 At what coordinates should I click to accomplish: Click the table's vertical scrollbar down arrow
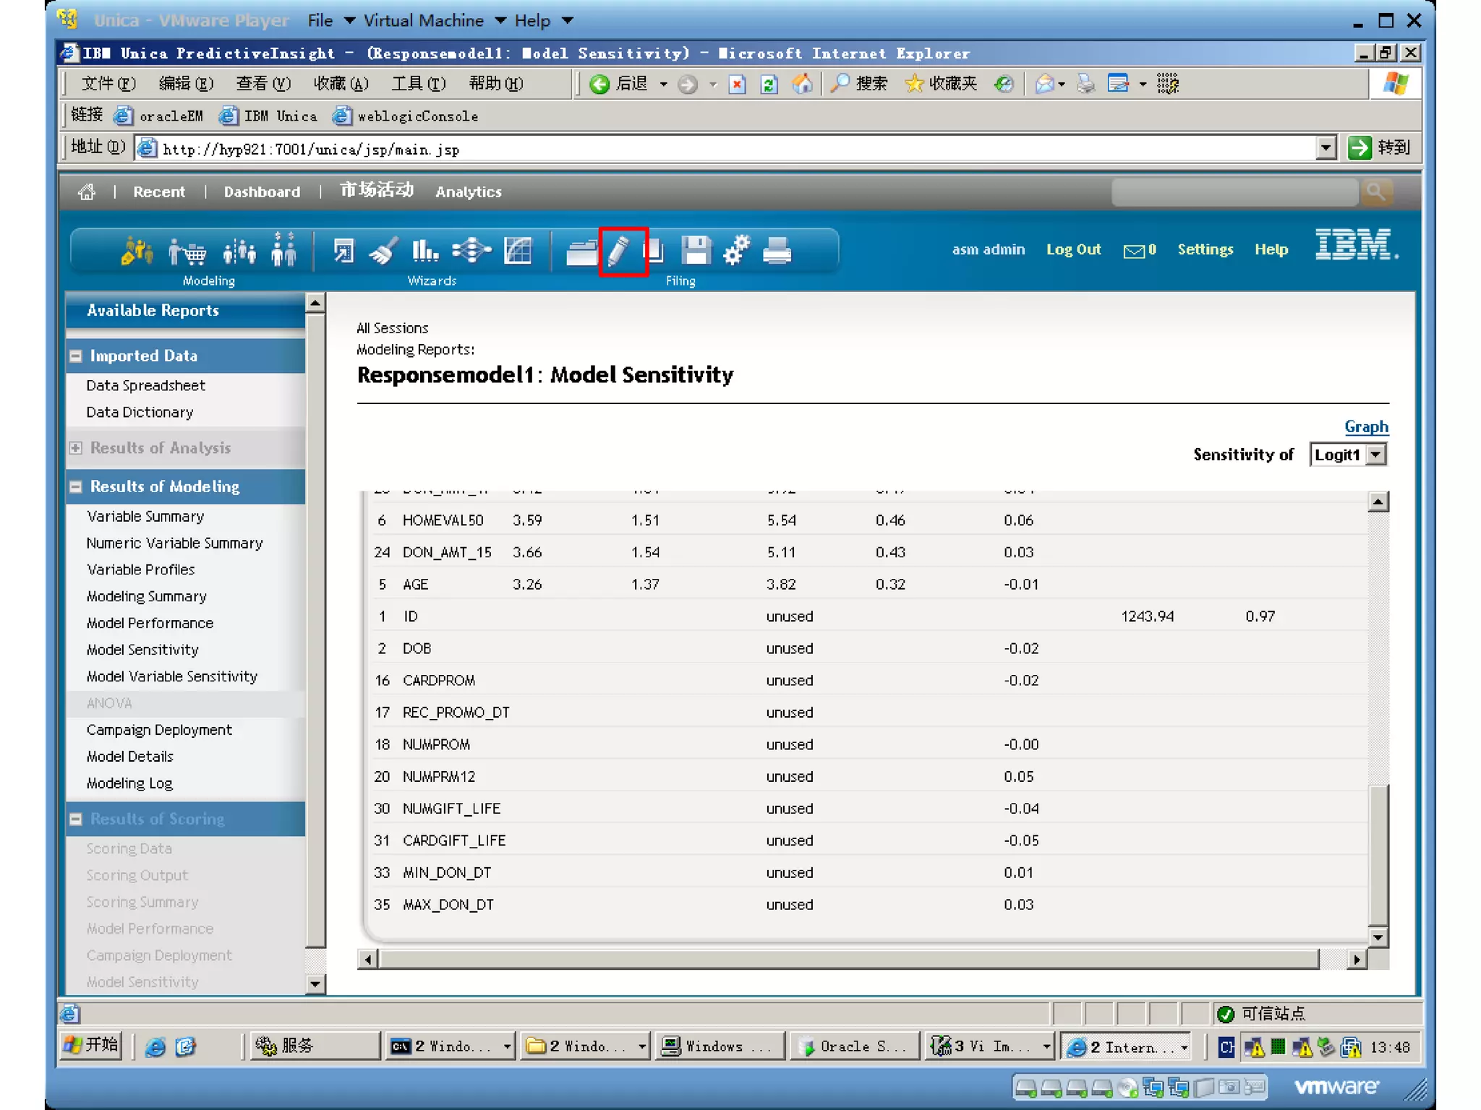(1378, 937)
